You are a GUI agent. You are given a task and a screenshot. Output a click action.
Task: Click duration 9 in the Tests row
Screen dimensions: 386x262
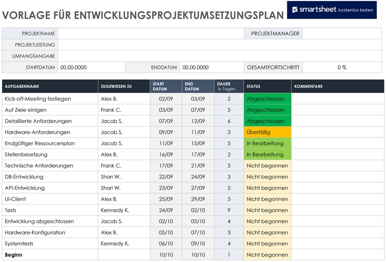coord(229,210)
